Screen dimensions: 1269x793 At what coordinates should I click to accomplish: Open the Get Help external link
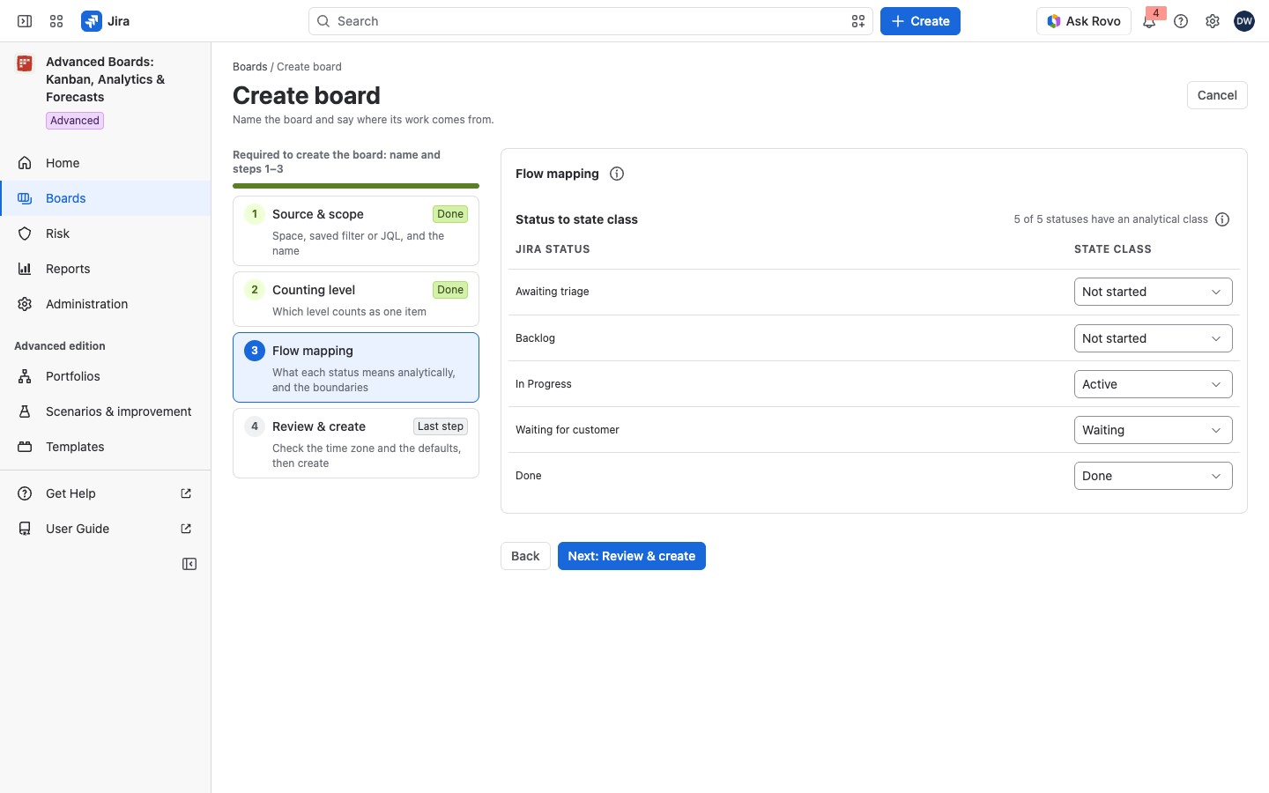(x=106, y=493)
